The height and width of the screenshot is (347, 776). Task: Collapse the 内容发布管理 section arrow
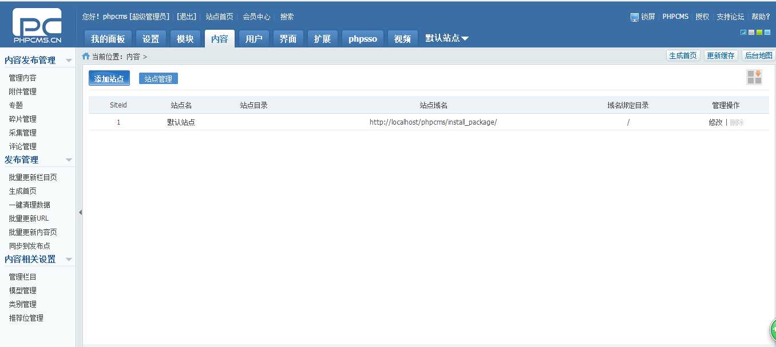(69, 61)
